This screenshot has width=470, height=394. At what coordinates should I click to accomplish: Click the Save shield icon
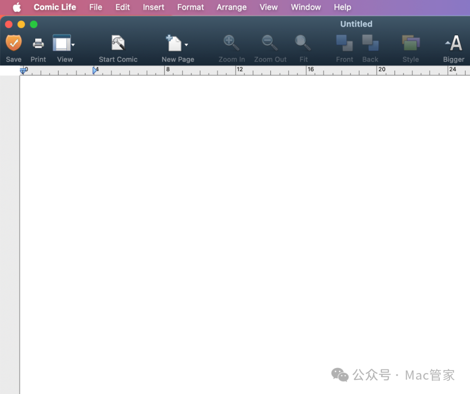click(13, 43)
